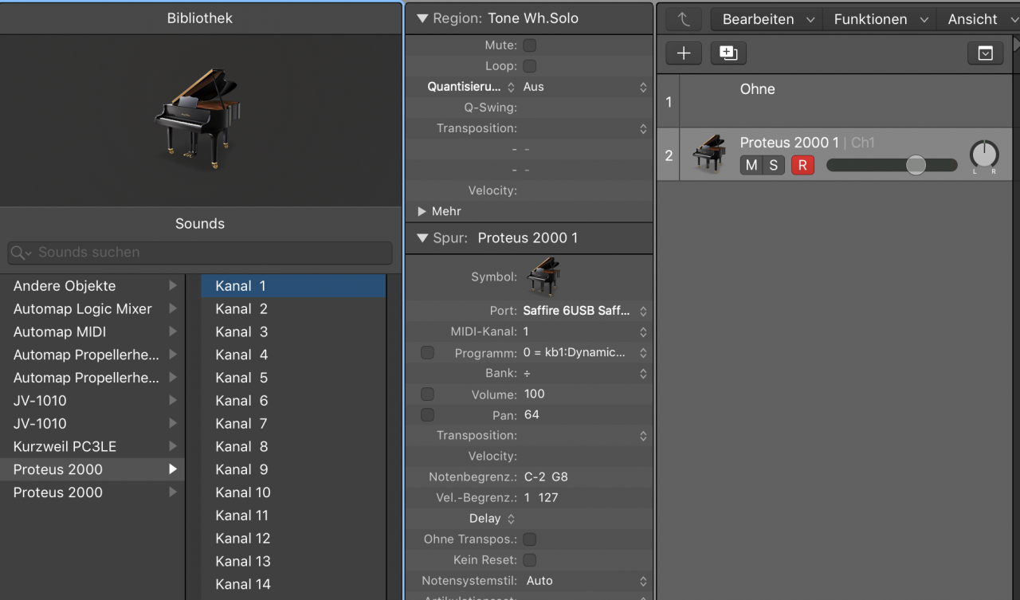The height and width of the screenshot is (600, 1020).
Task: Select the highlighted Proteus 2000 entry
Action: pos(92,470)
